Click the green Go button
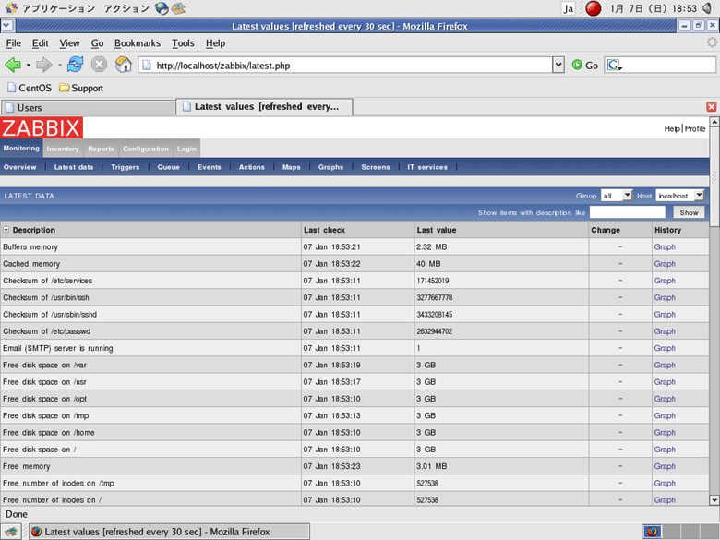 [x=585, y=66]
